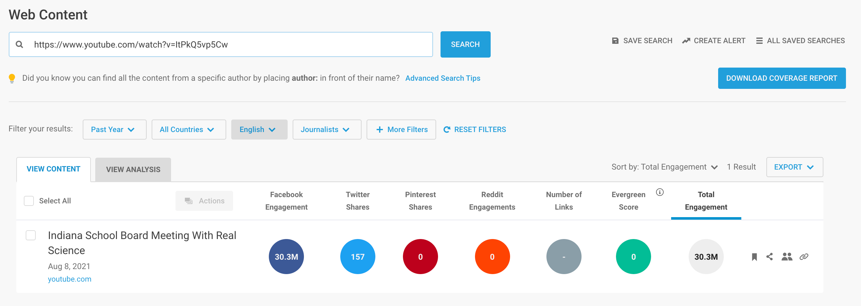Click Download Coverage Report
Image resolution: width=861 pixels, height=306 pixels.
(782, 78)
